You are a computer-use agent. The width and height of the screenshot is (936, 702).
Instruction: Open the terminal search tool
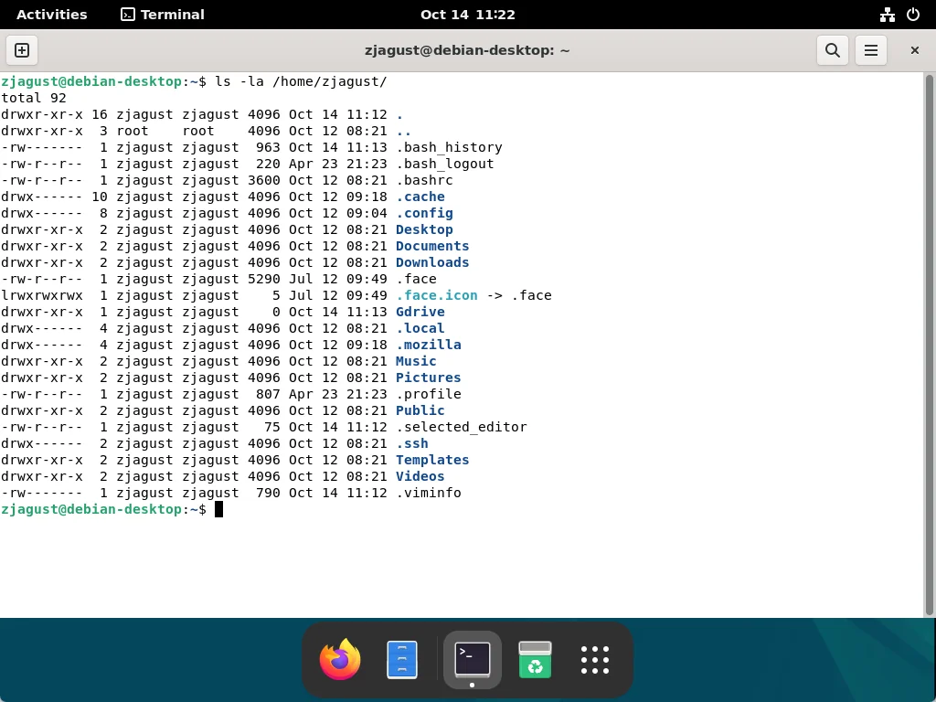click(x=832, y=50)
